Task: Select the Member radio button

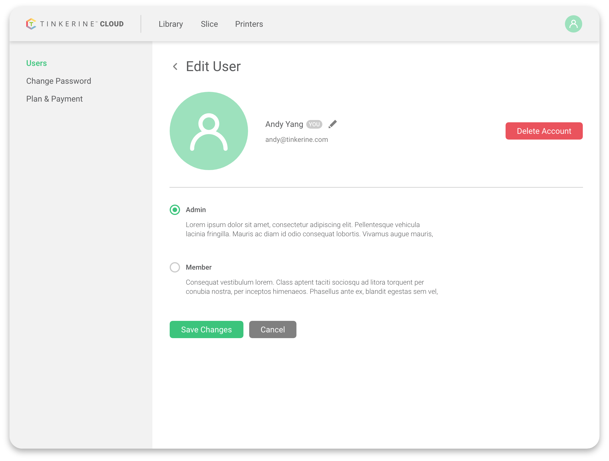Action: pos(175,267)
